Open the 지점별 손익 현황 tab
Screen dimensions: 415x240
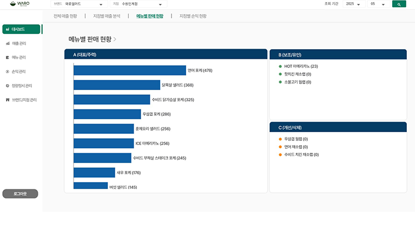[x=193, y=16]
